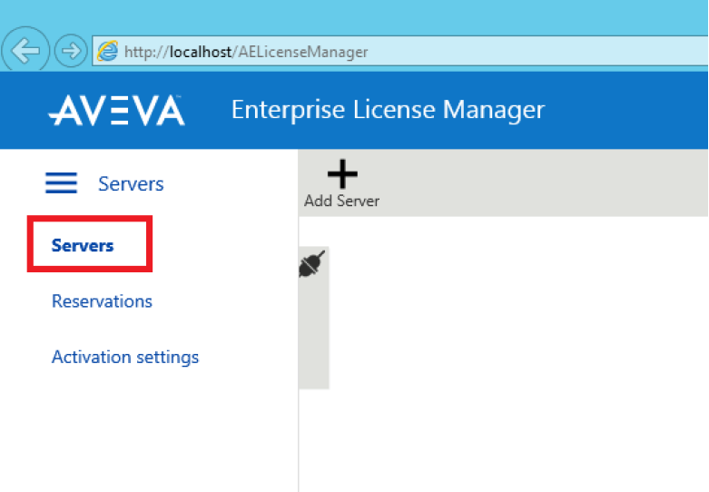Click the Add Server label
Viewport: 709px width, 492px height.
point(341,201)
